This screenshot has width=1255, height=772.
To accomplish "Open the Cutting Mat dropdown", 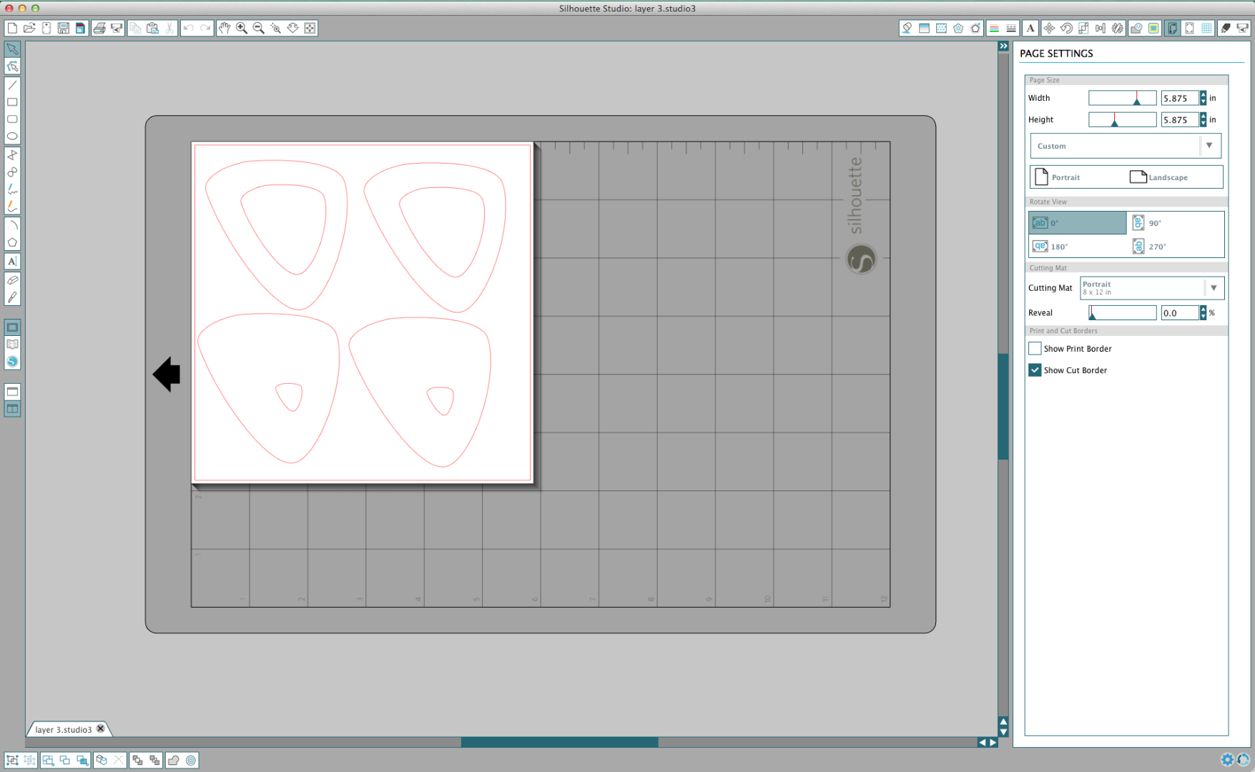I will (1214, 287).
